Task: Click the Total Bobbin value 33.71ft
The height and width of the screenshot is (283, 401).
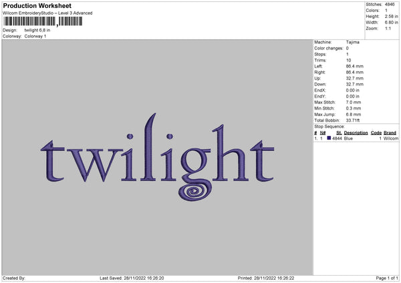Action: [x=353, y=121]
